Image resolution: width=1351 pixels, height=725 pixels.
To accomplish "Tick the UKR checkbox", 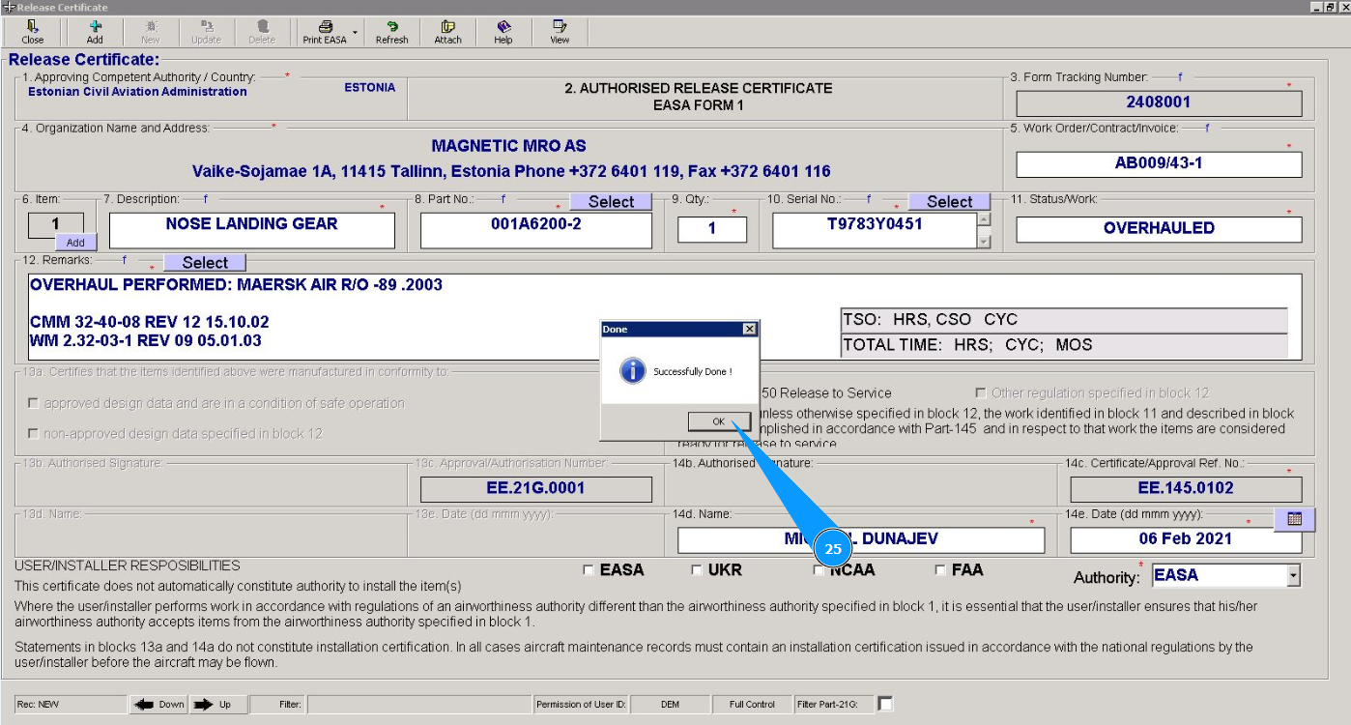I will click(x=697, y=570).
